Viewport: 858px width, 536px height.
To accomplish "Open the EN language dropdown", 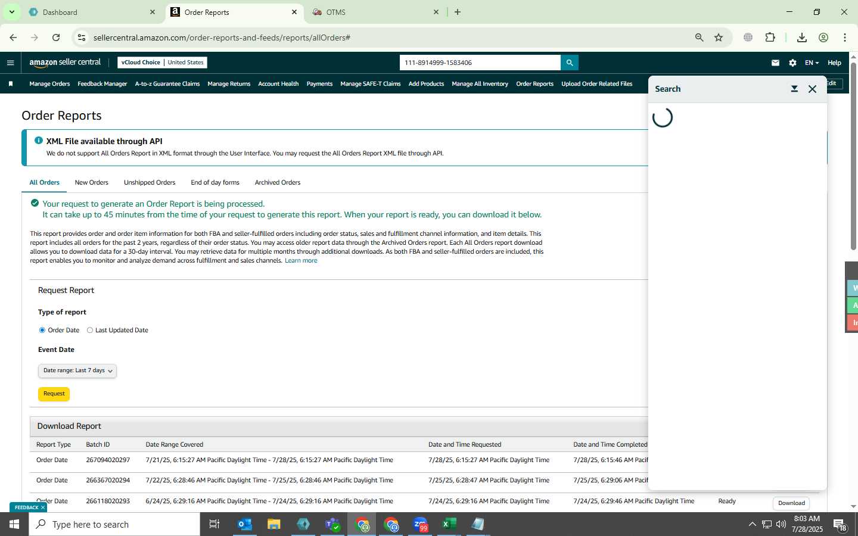I will pos(812,63).
